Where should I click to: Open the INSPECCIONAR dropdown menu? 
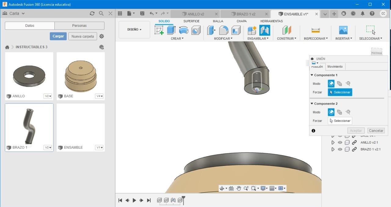point(316,38)
